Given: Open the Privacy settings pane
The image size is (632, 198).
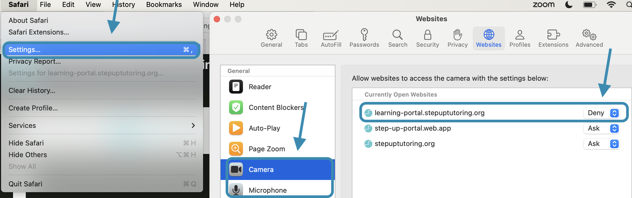Looking at the screenshot, I should [457, 38].
